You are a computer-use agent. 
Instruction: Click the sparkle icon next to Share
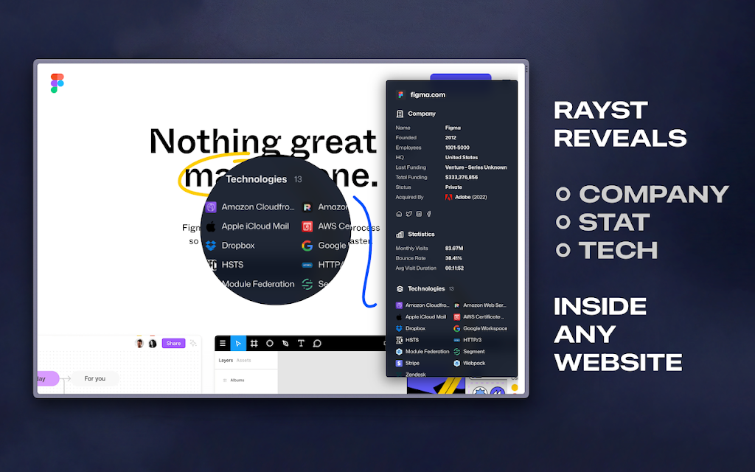click(x=193, y=343)
